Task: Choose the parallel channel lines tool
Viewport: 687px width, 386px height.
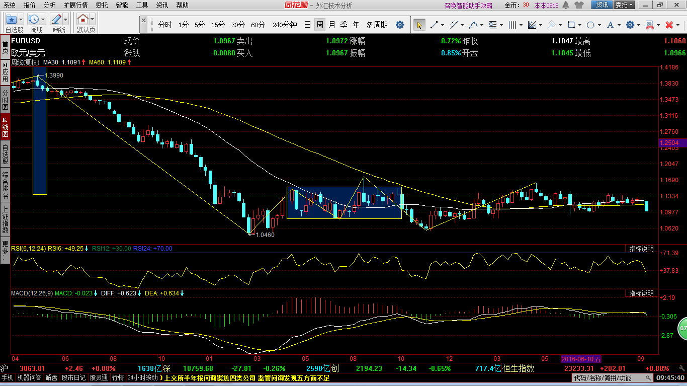Action: point(453,25)
